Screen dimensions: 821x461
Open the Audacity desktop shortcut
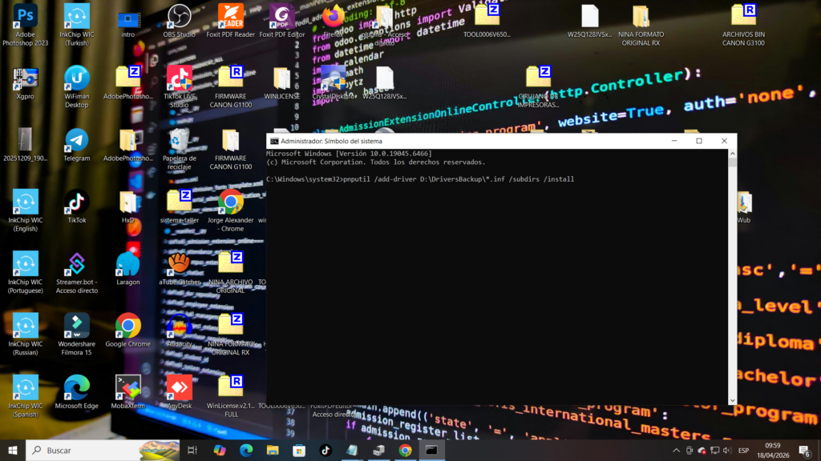[179, 326]
